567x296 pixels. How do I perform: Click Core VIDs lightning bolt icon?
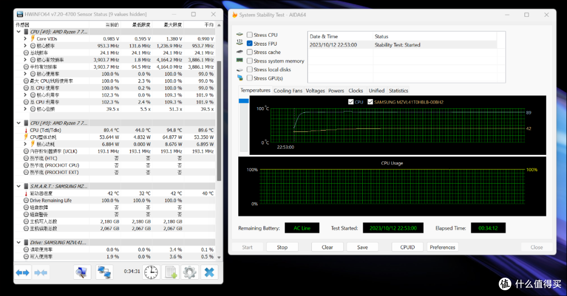pos(33,39)
